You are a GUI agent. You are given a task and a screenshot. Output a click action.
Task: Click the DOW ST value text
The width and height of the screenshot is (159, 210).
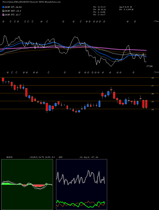pyautogui.click(x=13, y=7)
